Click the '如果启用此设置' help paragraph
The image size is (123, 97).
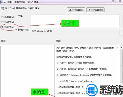click(x=74, y=57)
